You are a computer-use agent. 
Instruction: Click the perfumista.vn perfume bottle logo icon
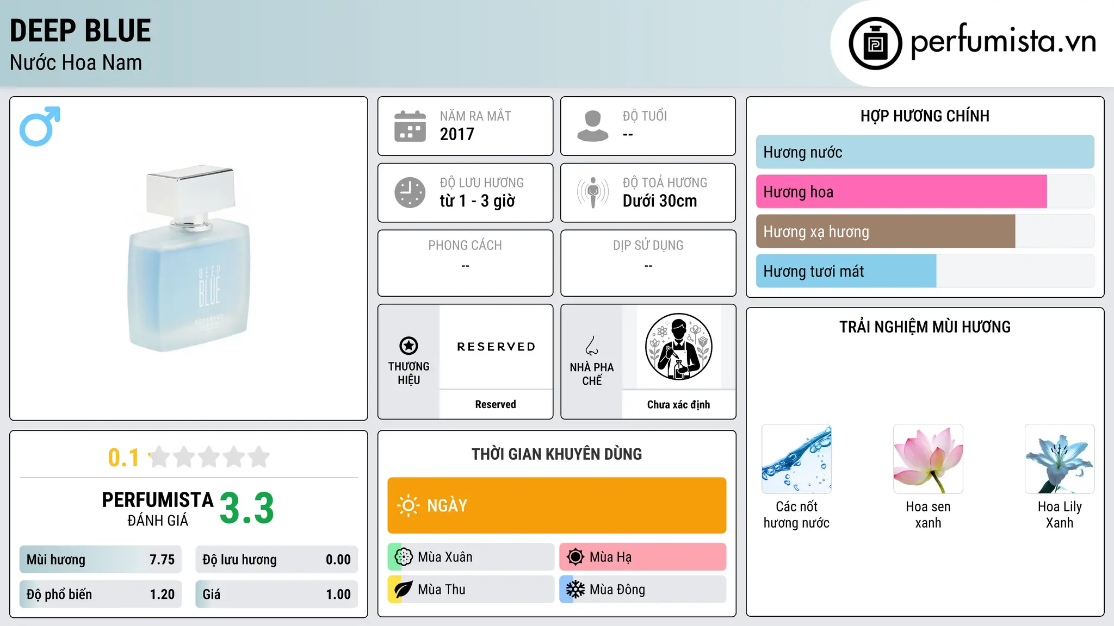point(875,43)
